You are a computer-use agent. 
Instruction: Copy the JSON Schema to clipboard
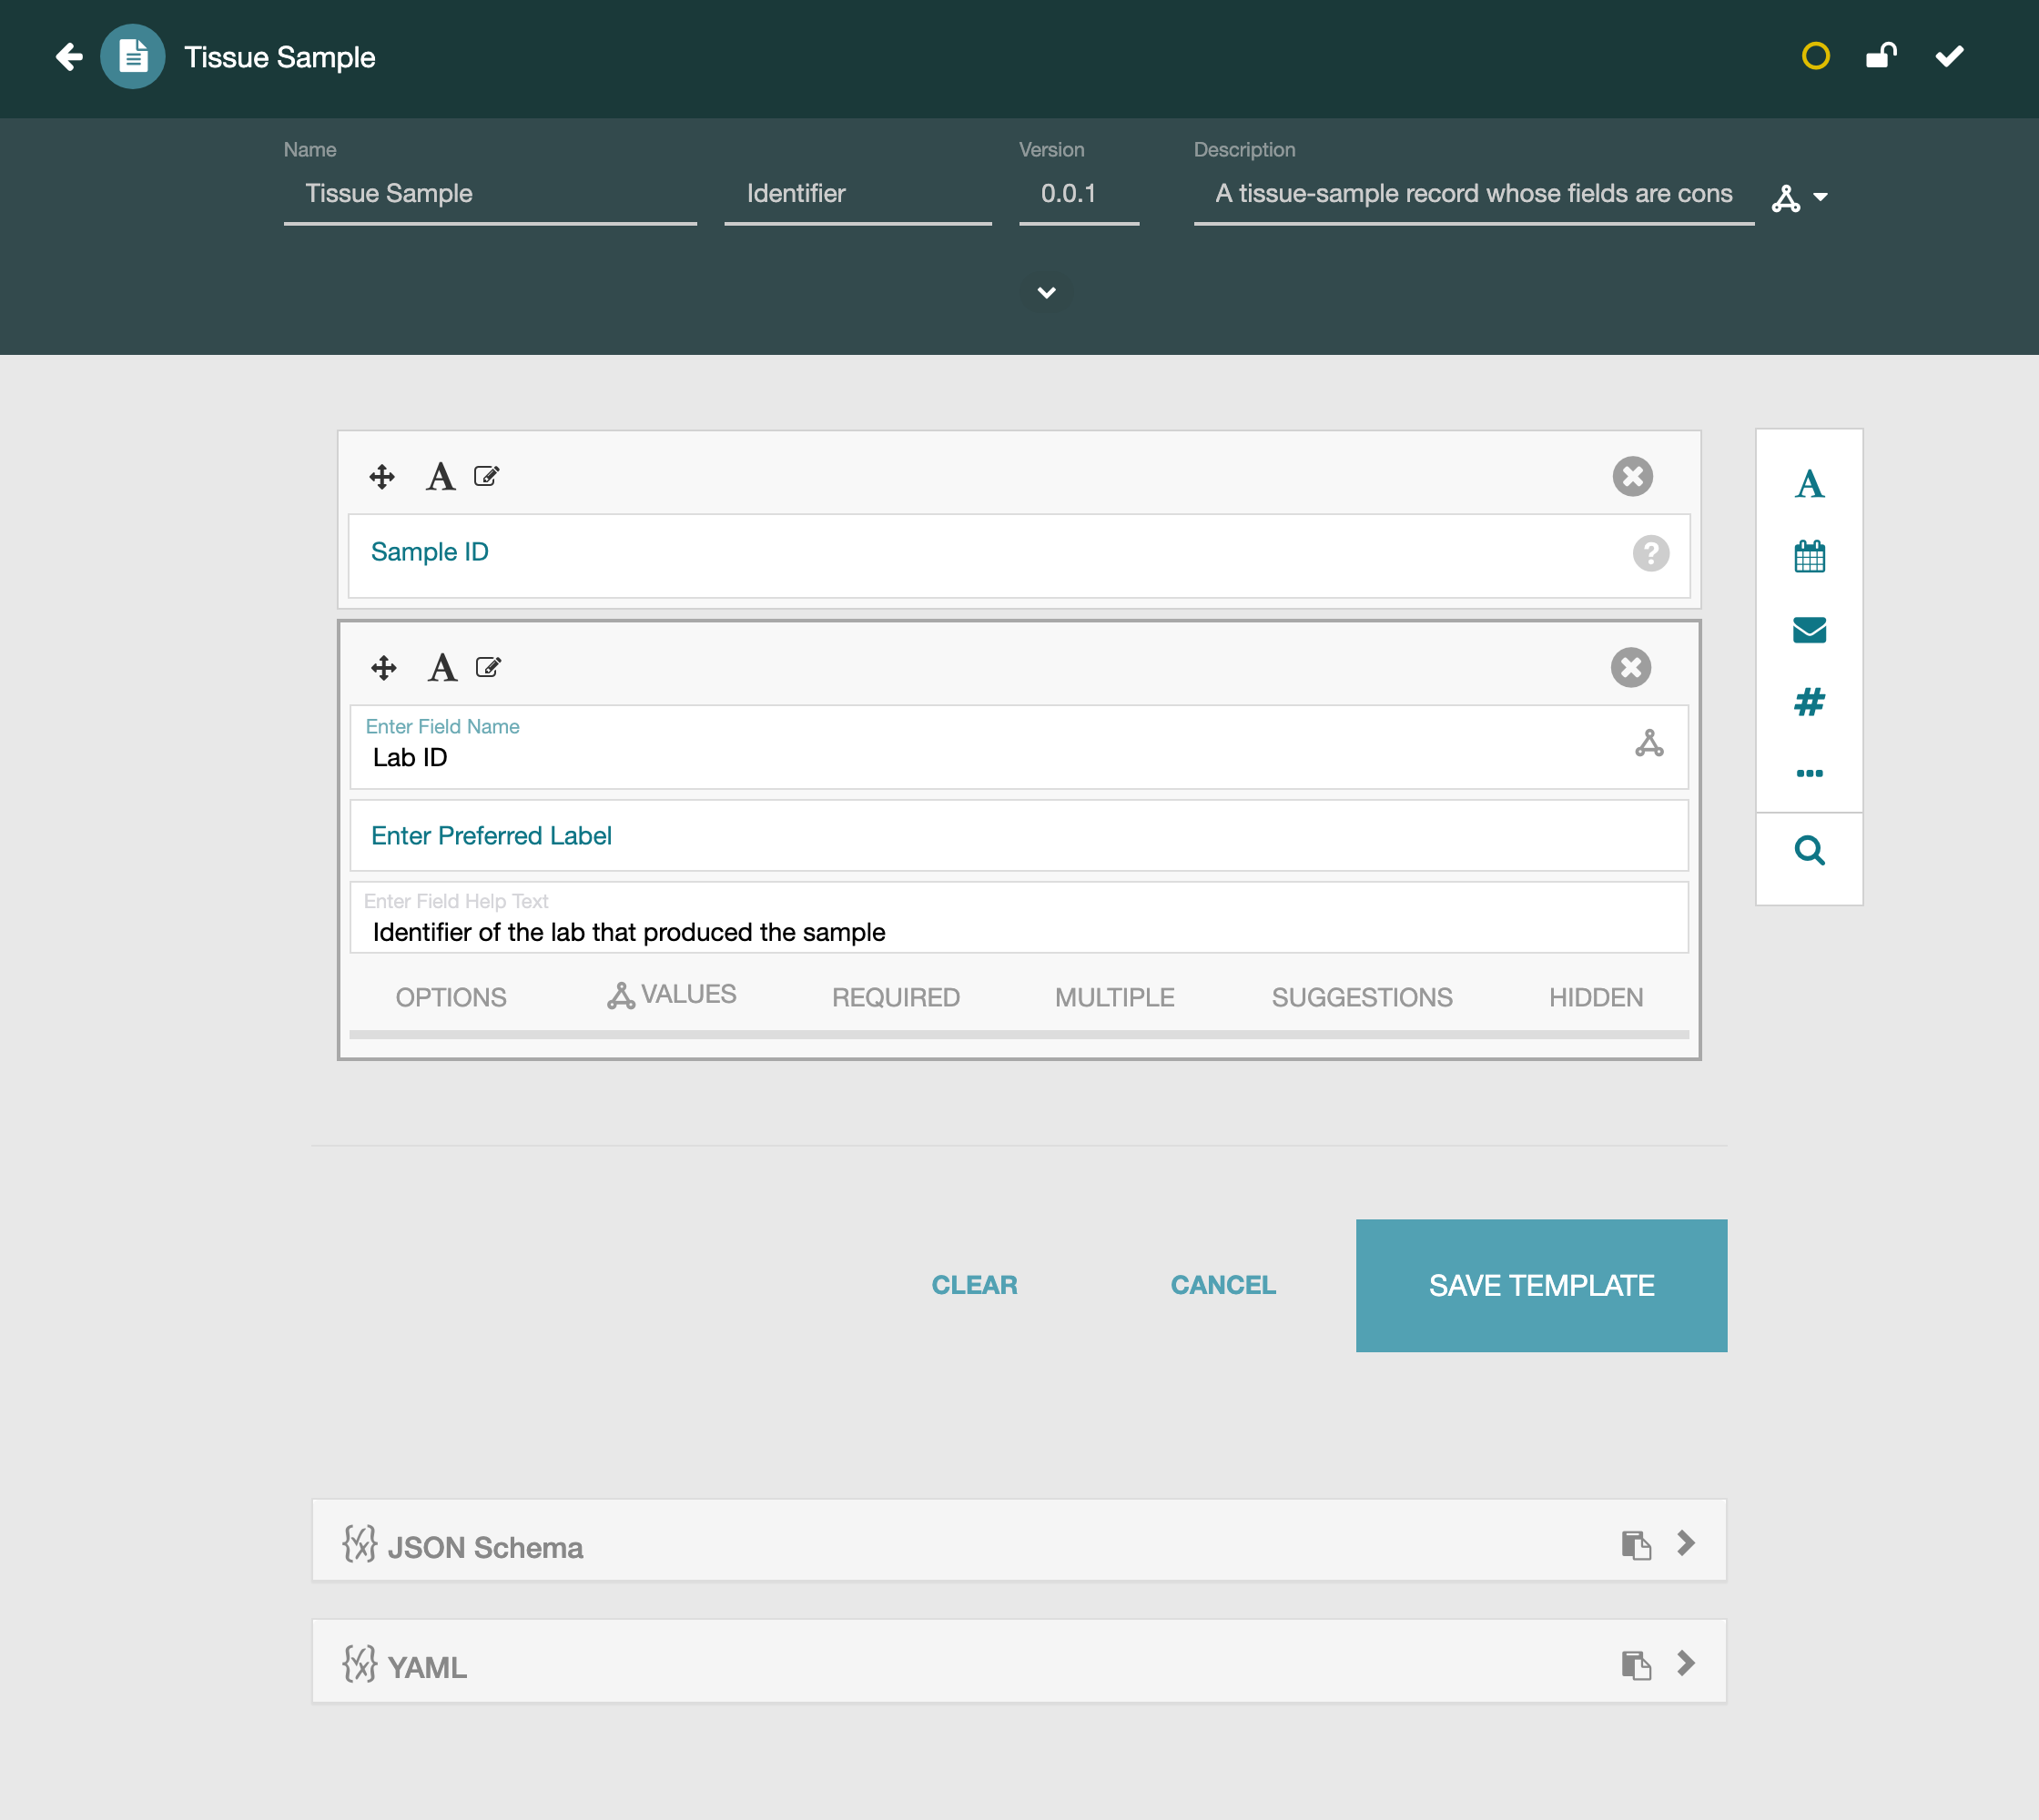1636,1545
